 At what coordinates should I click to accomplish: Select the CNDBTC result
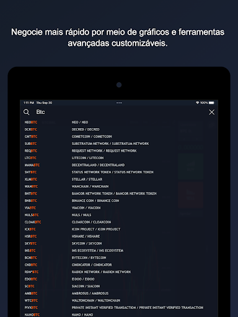(31, 265)
